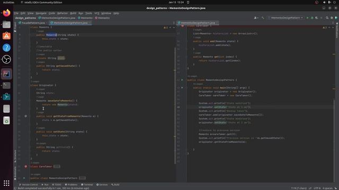Open the Run tool window button
The height and width of the screenshot is (190, 339).
45,185
